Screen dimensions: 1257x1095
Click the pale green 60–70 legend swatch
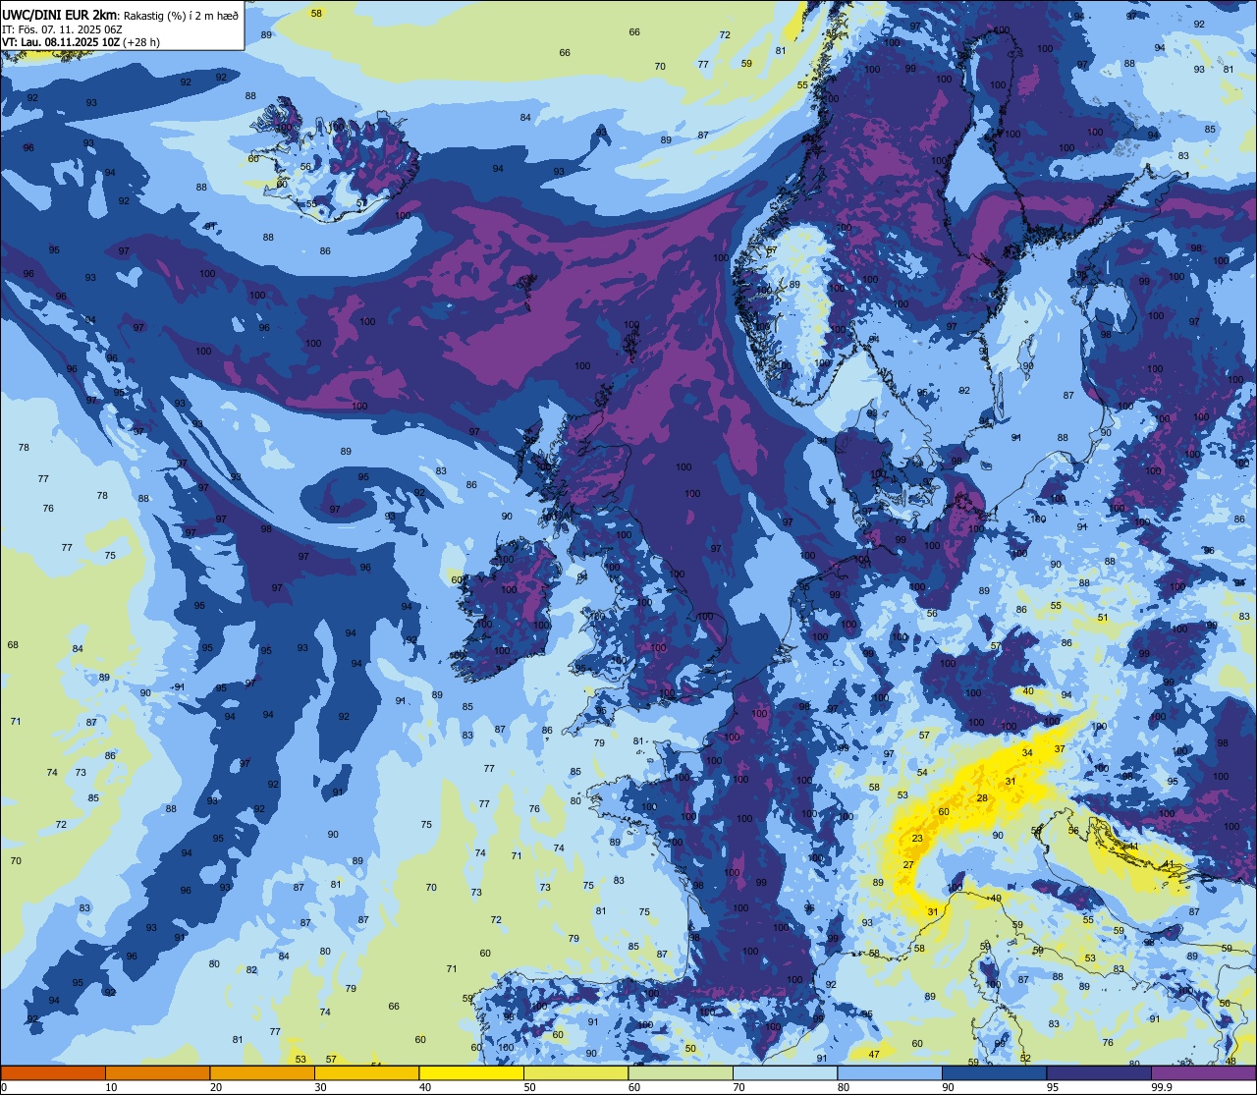pyautogui.click(x=681, y=1072)
